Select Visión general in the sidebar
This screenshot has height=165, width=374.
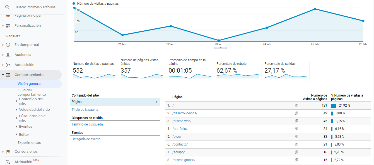pyautogui.click(x=29, y=84)
